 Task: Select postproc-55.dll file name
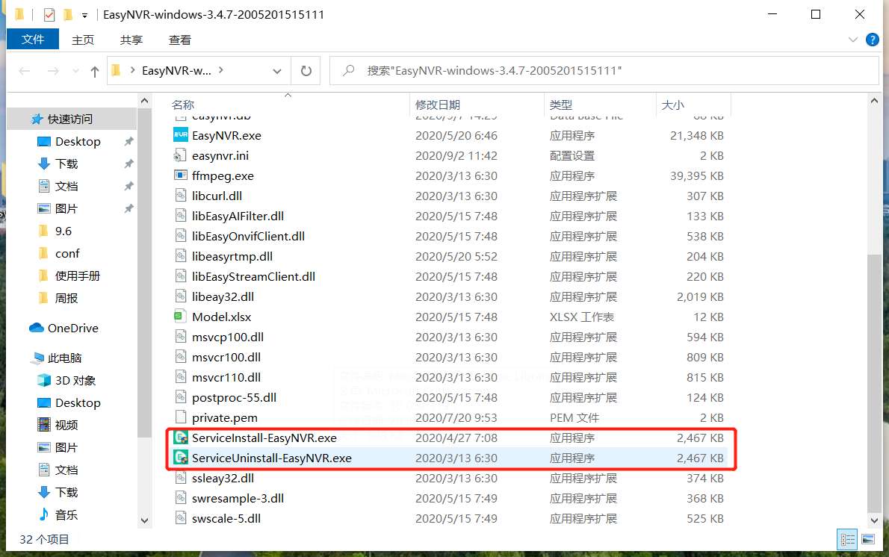[234, 397]
